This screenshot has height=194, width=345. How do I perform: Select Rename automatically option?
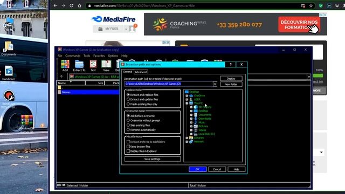pyautogui.click(x=128, y=130)
